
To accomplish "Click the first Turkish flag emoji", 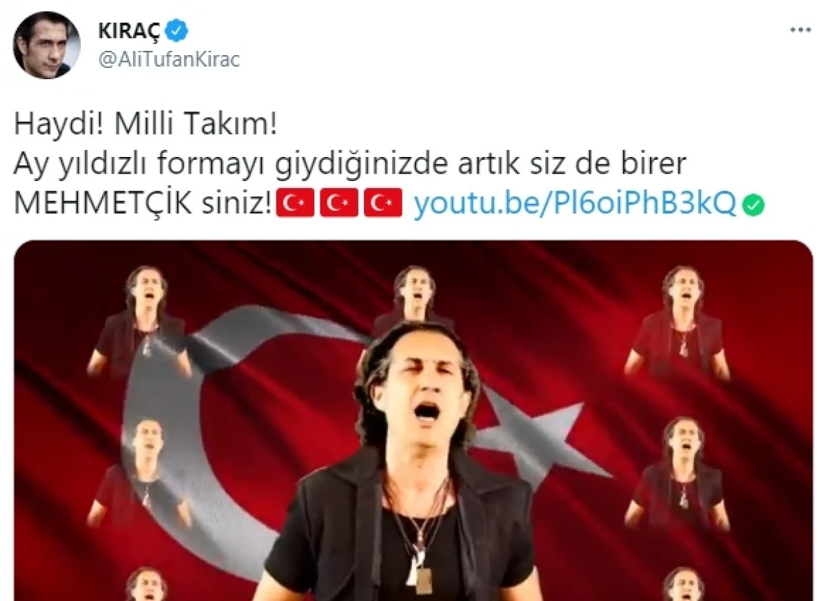I will (295, 204).
